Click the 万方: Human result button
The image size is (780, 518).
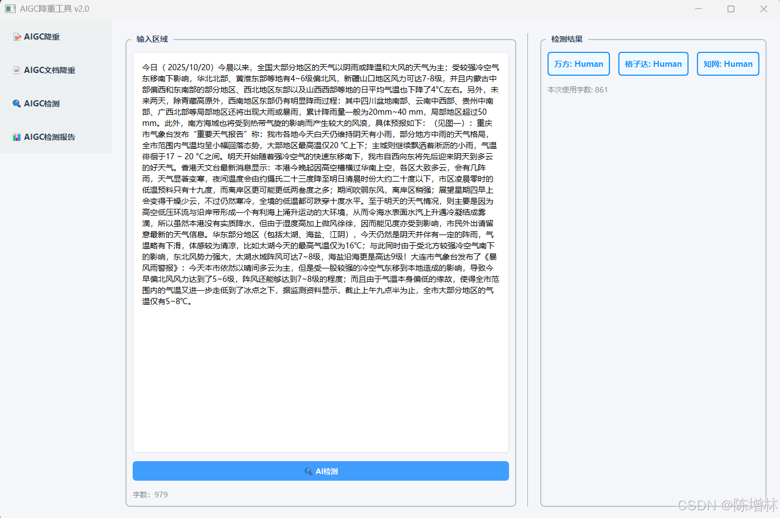pyautogui.click(x=579, y=64)
